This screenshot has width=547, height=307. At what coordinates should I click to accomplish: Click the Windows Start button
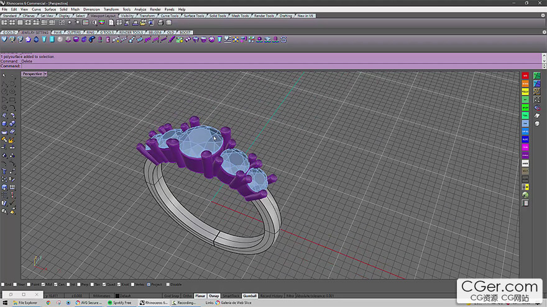pyautogui.click(x=5, y=303)
